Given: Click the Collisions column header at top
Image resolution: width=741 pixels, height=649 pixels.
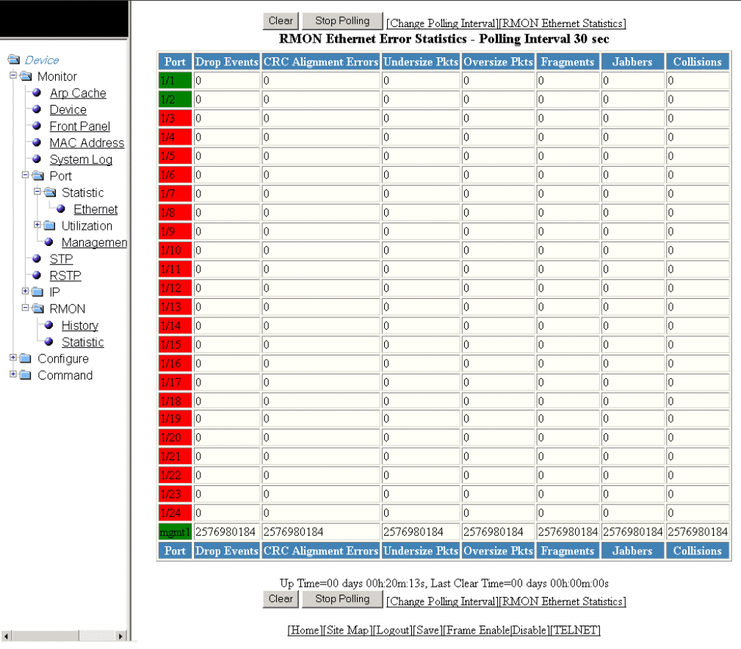Looking at the screenshot, I should (x=698, y=62).
